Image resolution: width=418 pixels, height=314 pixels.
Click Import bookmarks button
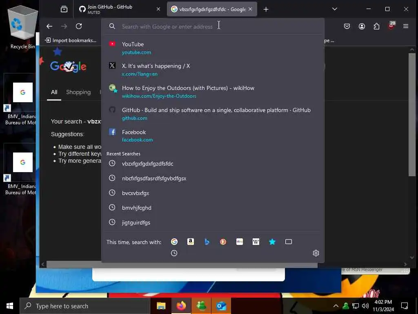pos(71,40)
